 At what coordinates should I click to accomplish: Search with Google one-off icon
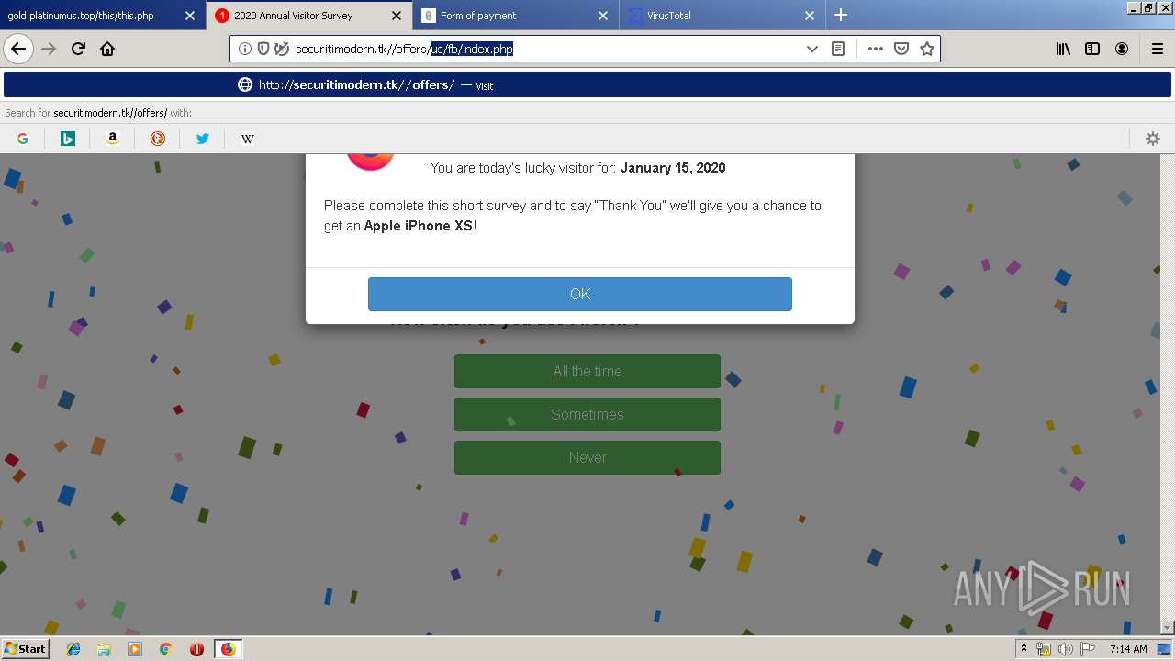click(23, 139)
